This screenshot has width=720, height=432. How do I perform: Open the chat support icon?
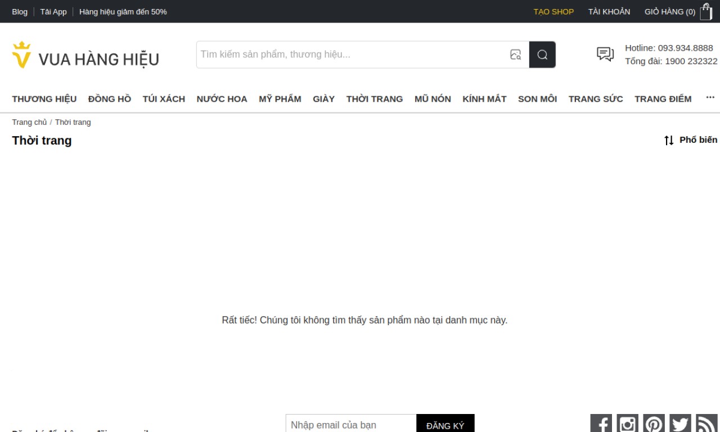click(x=605, y=54)
